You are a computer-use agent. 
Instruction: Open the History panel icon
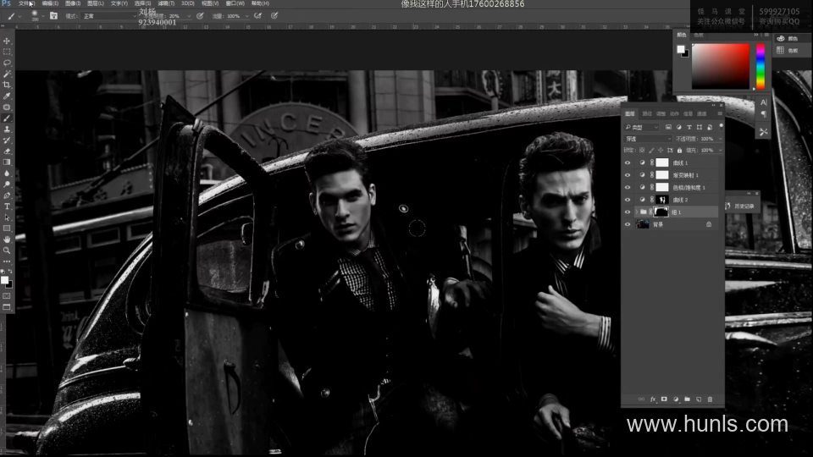coord(728,206)
